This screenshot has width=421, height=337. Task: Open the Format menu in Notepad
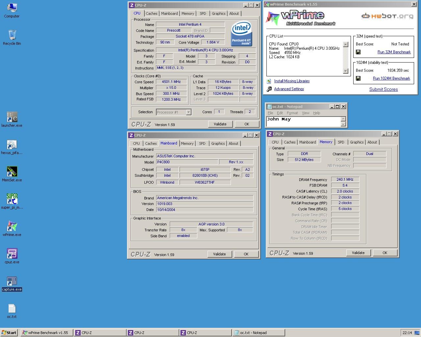[292, 113]
